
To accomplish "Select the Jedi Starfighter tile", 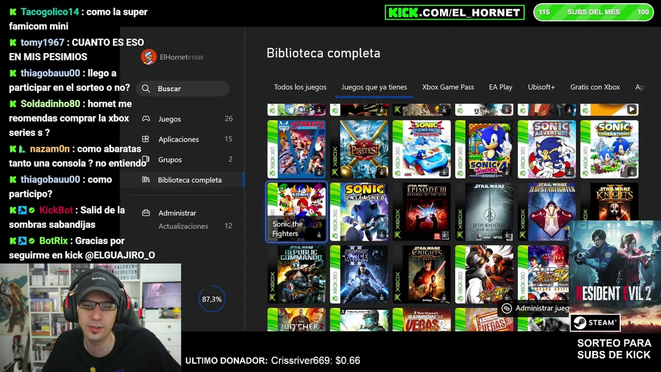I will point(547,212).
